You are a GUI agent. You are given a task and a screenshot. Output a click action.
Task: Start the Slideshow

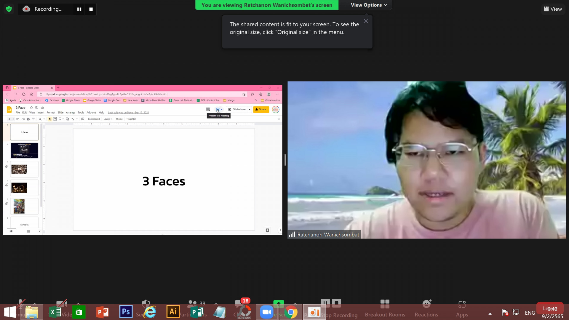[x=237, y=109]
